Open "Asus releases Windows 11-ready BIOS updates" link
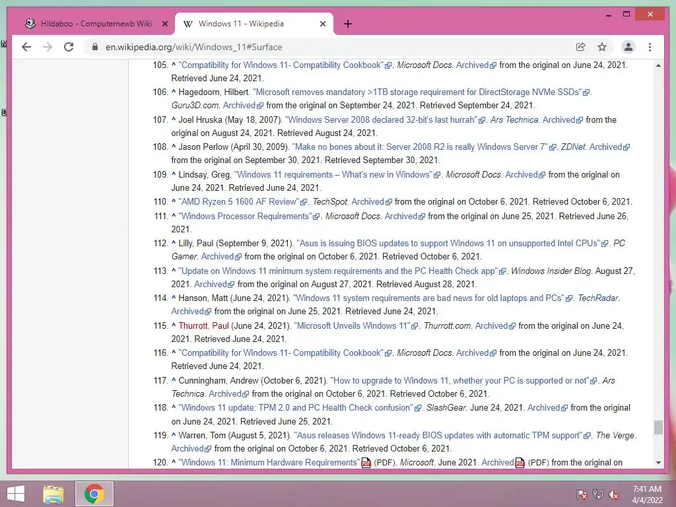 (438, 436)
